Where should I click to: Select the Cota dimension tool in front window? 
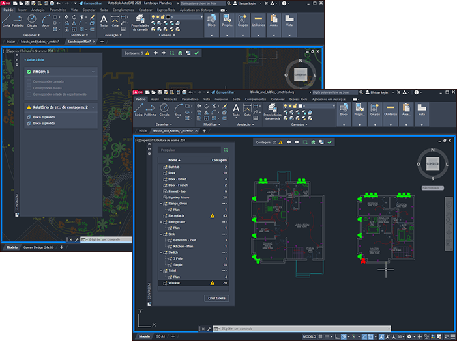click(247, 109)
